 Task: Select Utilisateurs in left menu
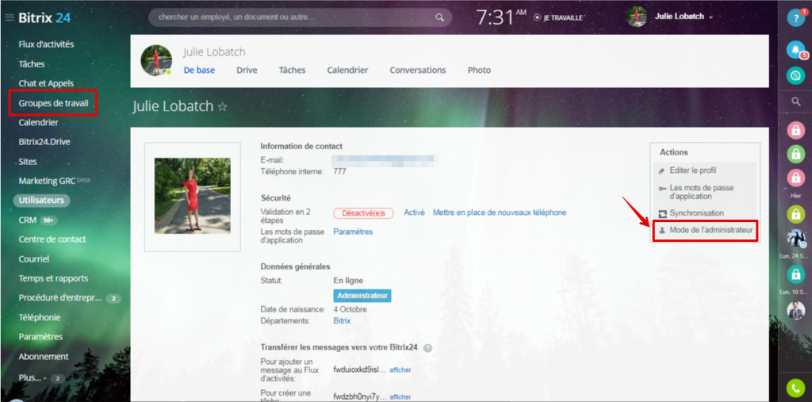click(41, 201)
